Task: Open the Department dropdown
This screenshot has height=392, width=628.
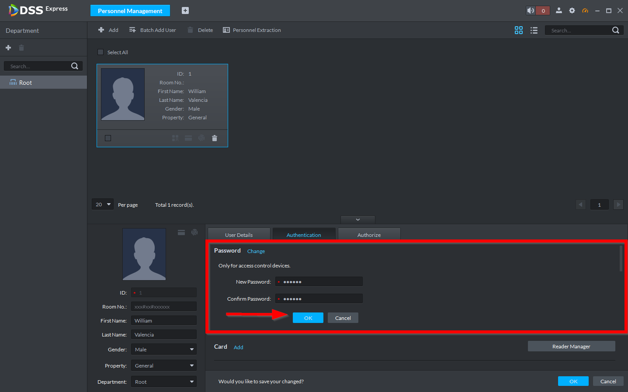Action: (x=163, y=382)
